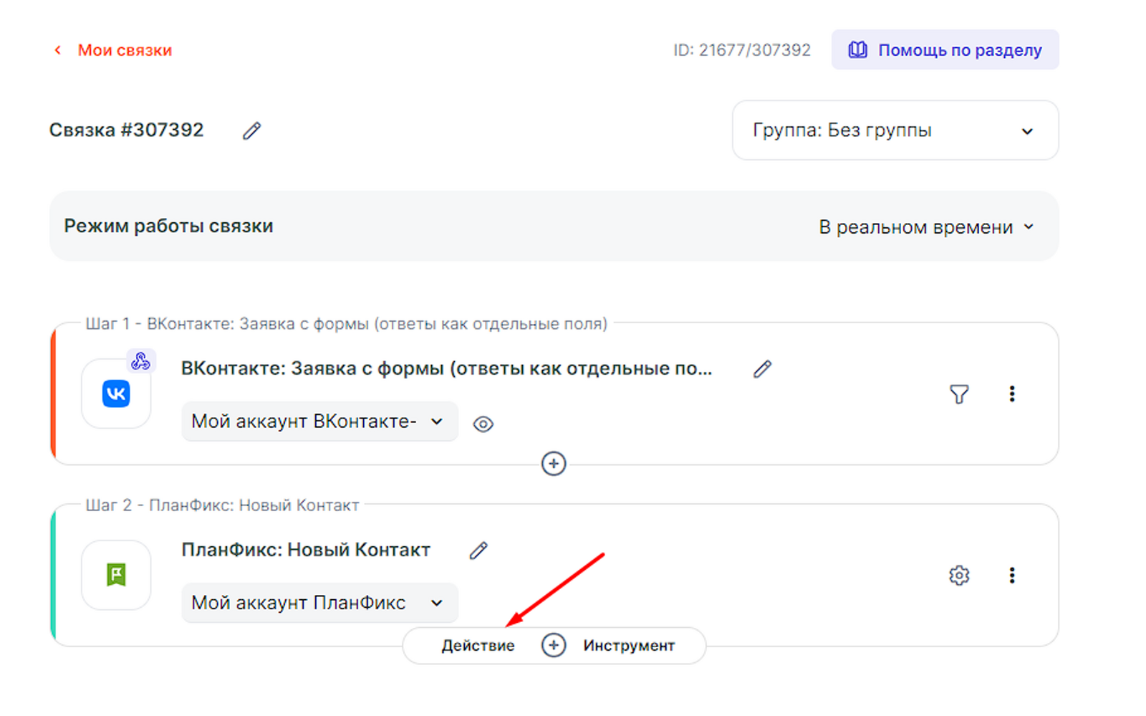Open the Мой аккаунт ВКонтакте account dropdown

[x=319, y=421]
